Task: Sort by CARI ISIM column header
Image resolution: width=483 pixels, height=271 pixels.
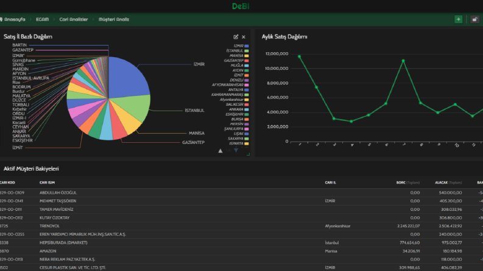Action: pyautogui.click(x=47, y=182)
